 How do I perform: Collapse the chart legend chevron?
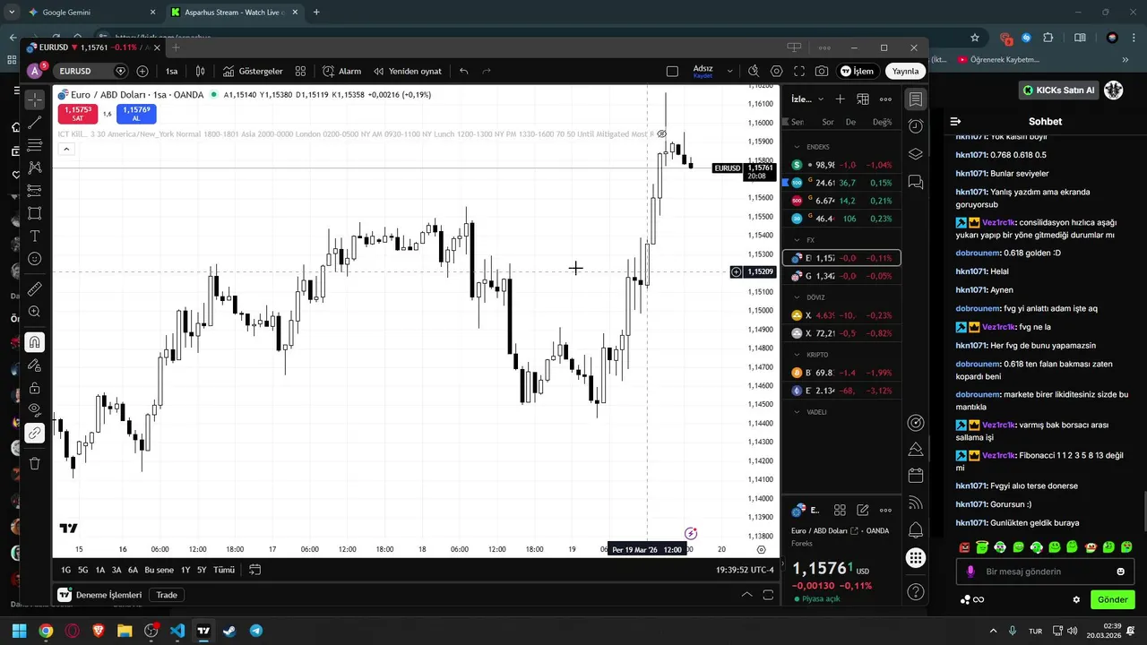(x=66, y=149)
